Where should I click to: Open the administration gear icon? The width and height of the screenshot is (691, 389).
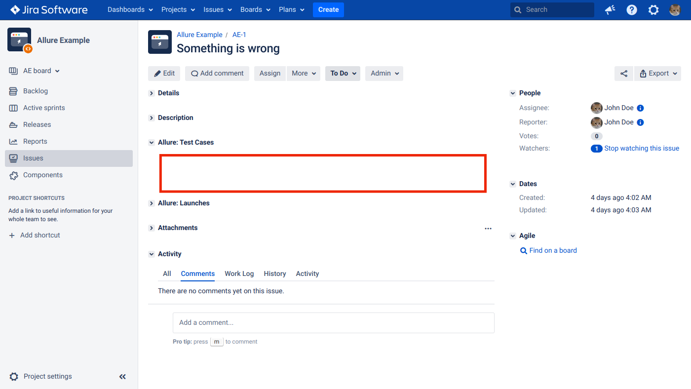pyautogui.click(x=653, y=10)
